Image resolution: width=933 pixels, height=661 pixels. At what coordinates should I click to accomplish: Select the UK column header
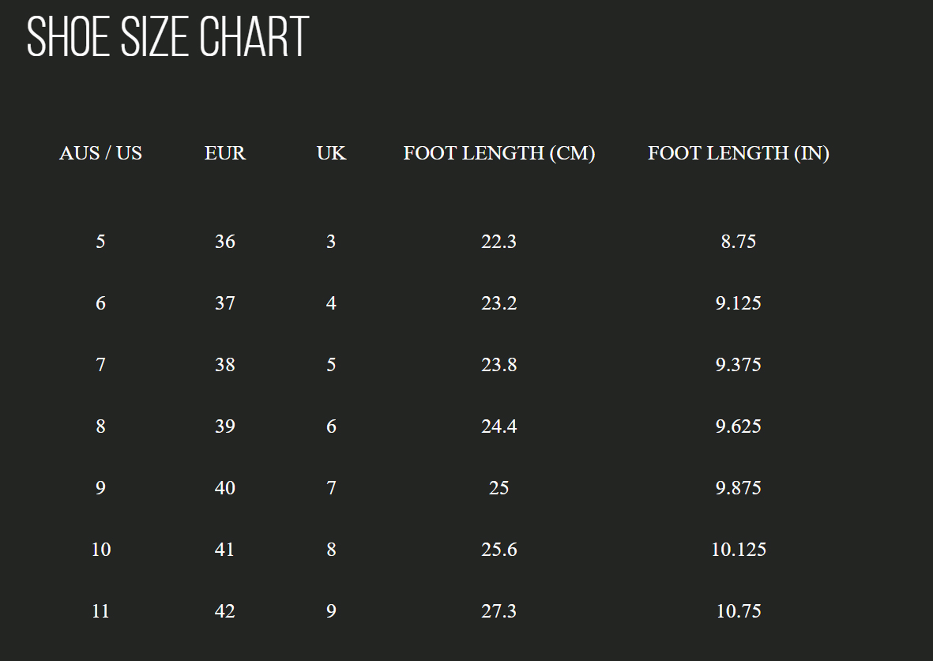pyautogui.click(x=331, y=153)
